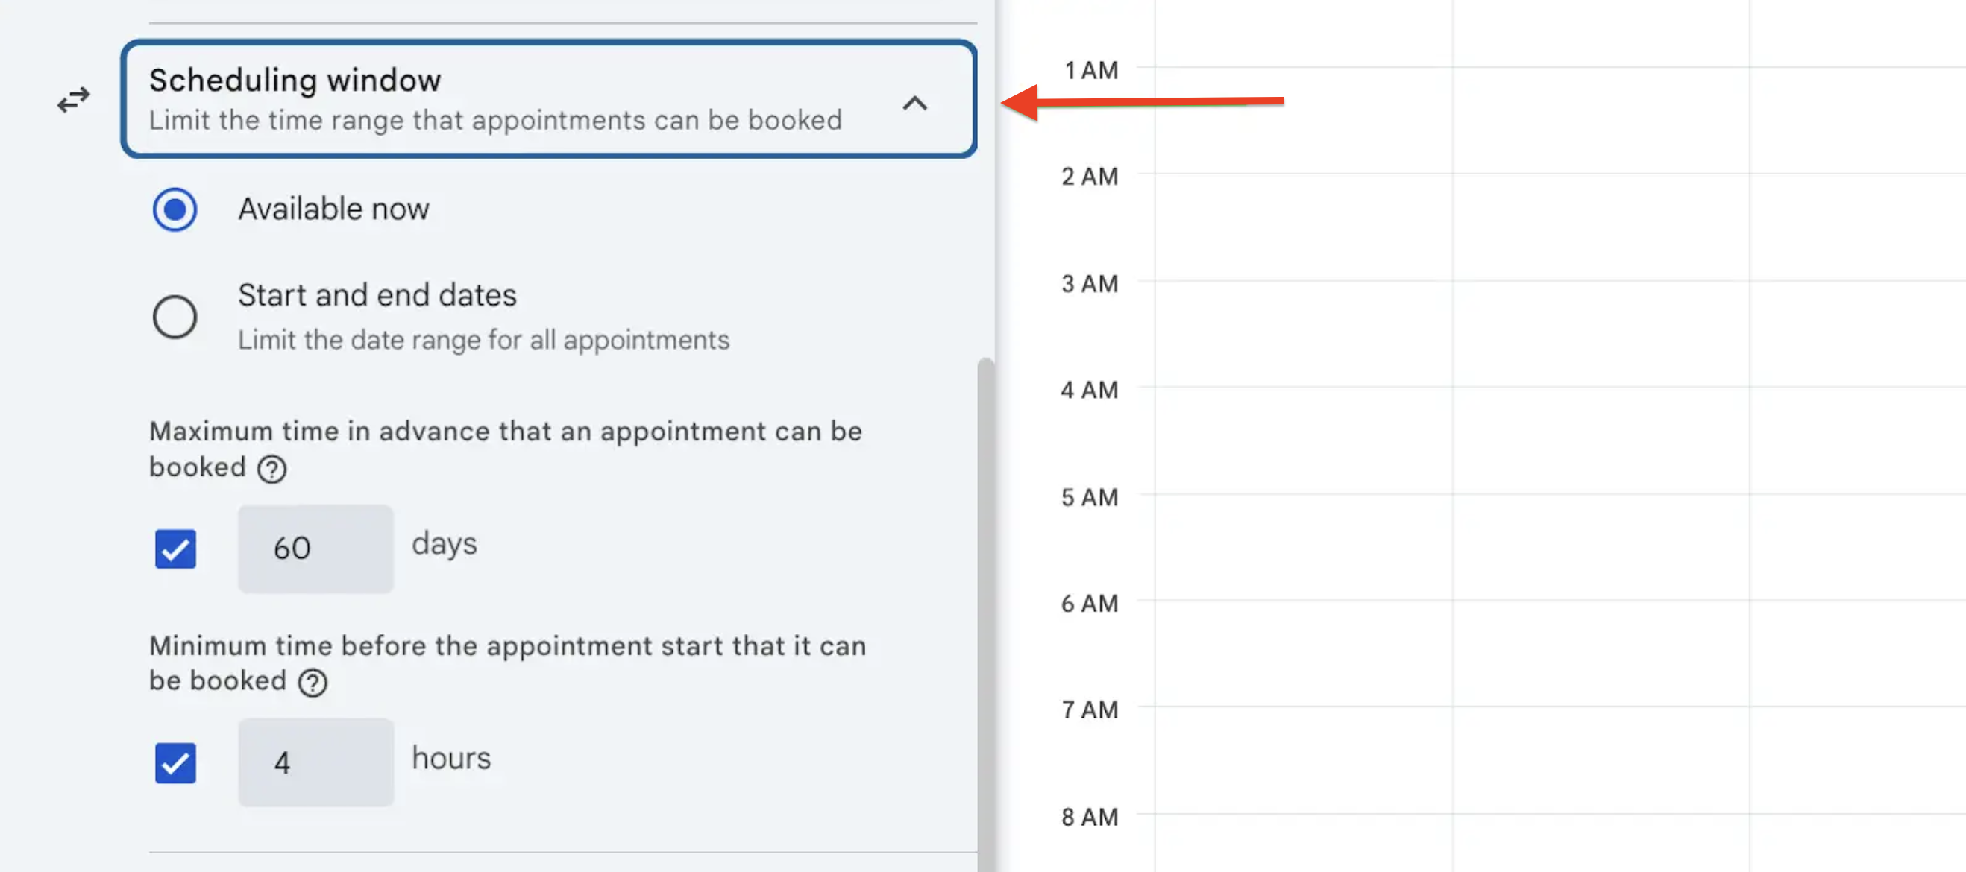Screen dimensions: 1966x872
Task: Click the hours value input showing 4
Action: pyautogui.click(x=315, y=762)
